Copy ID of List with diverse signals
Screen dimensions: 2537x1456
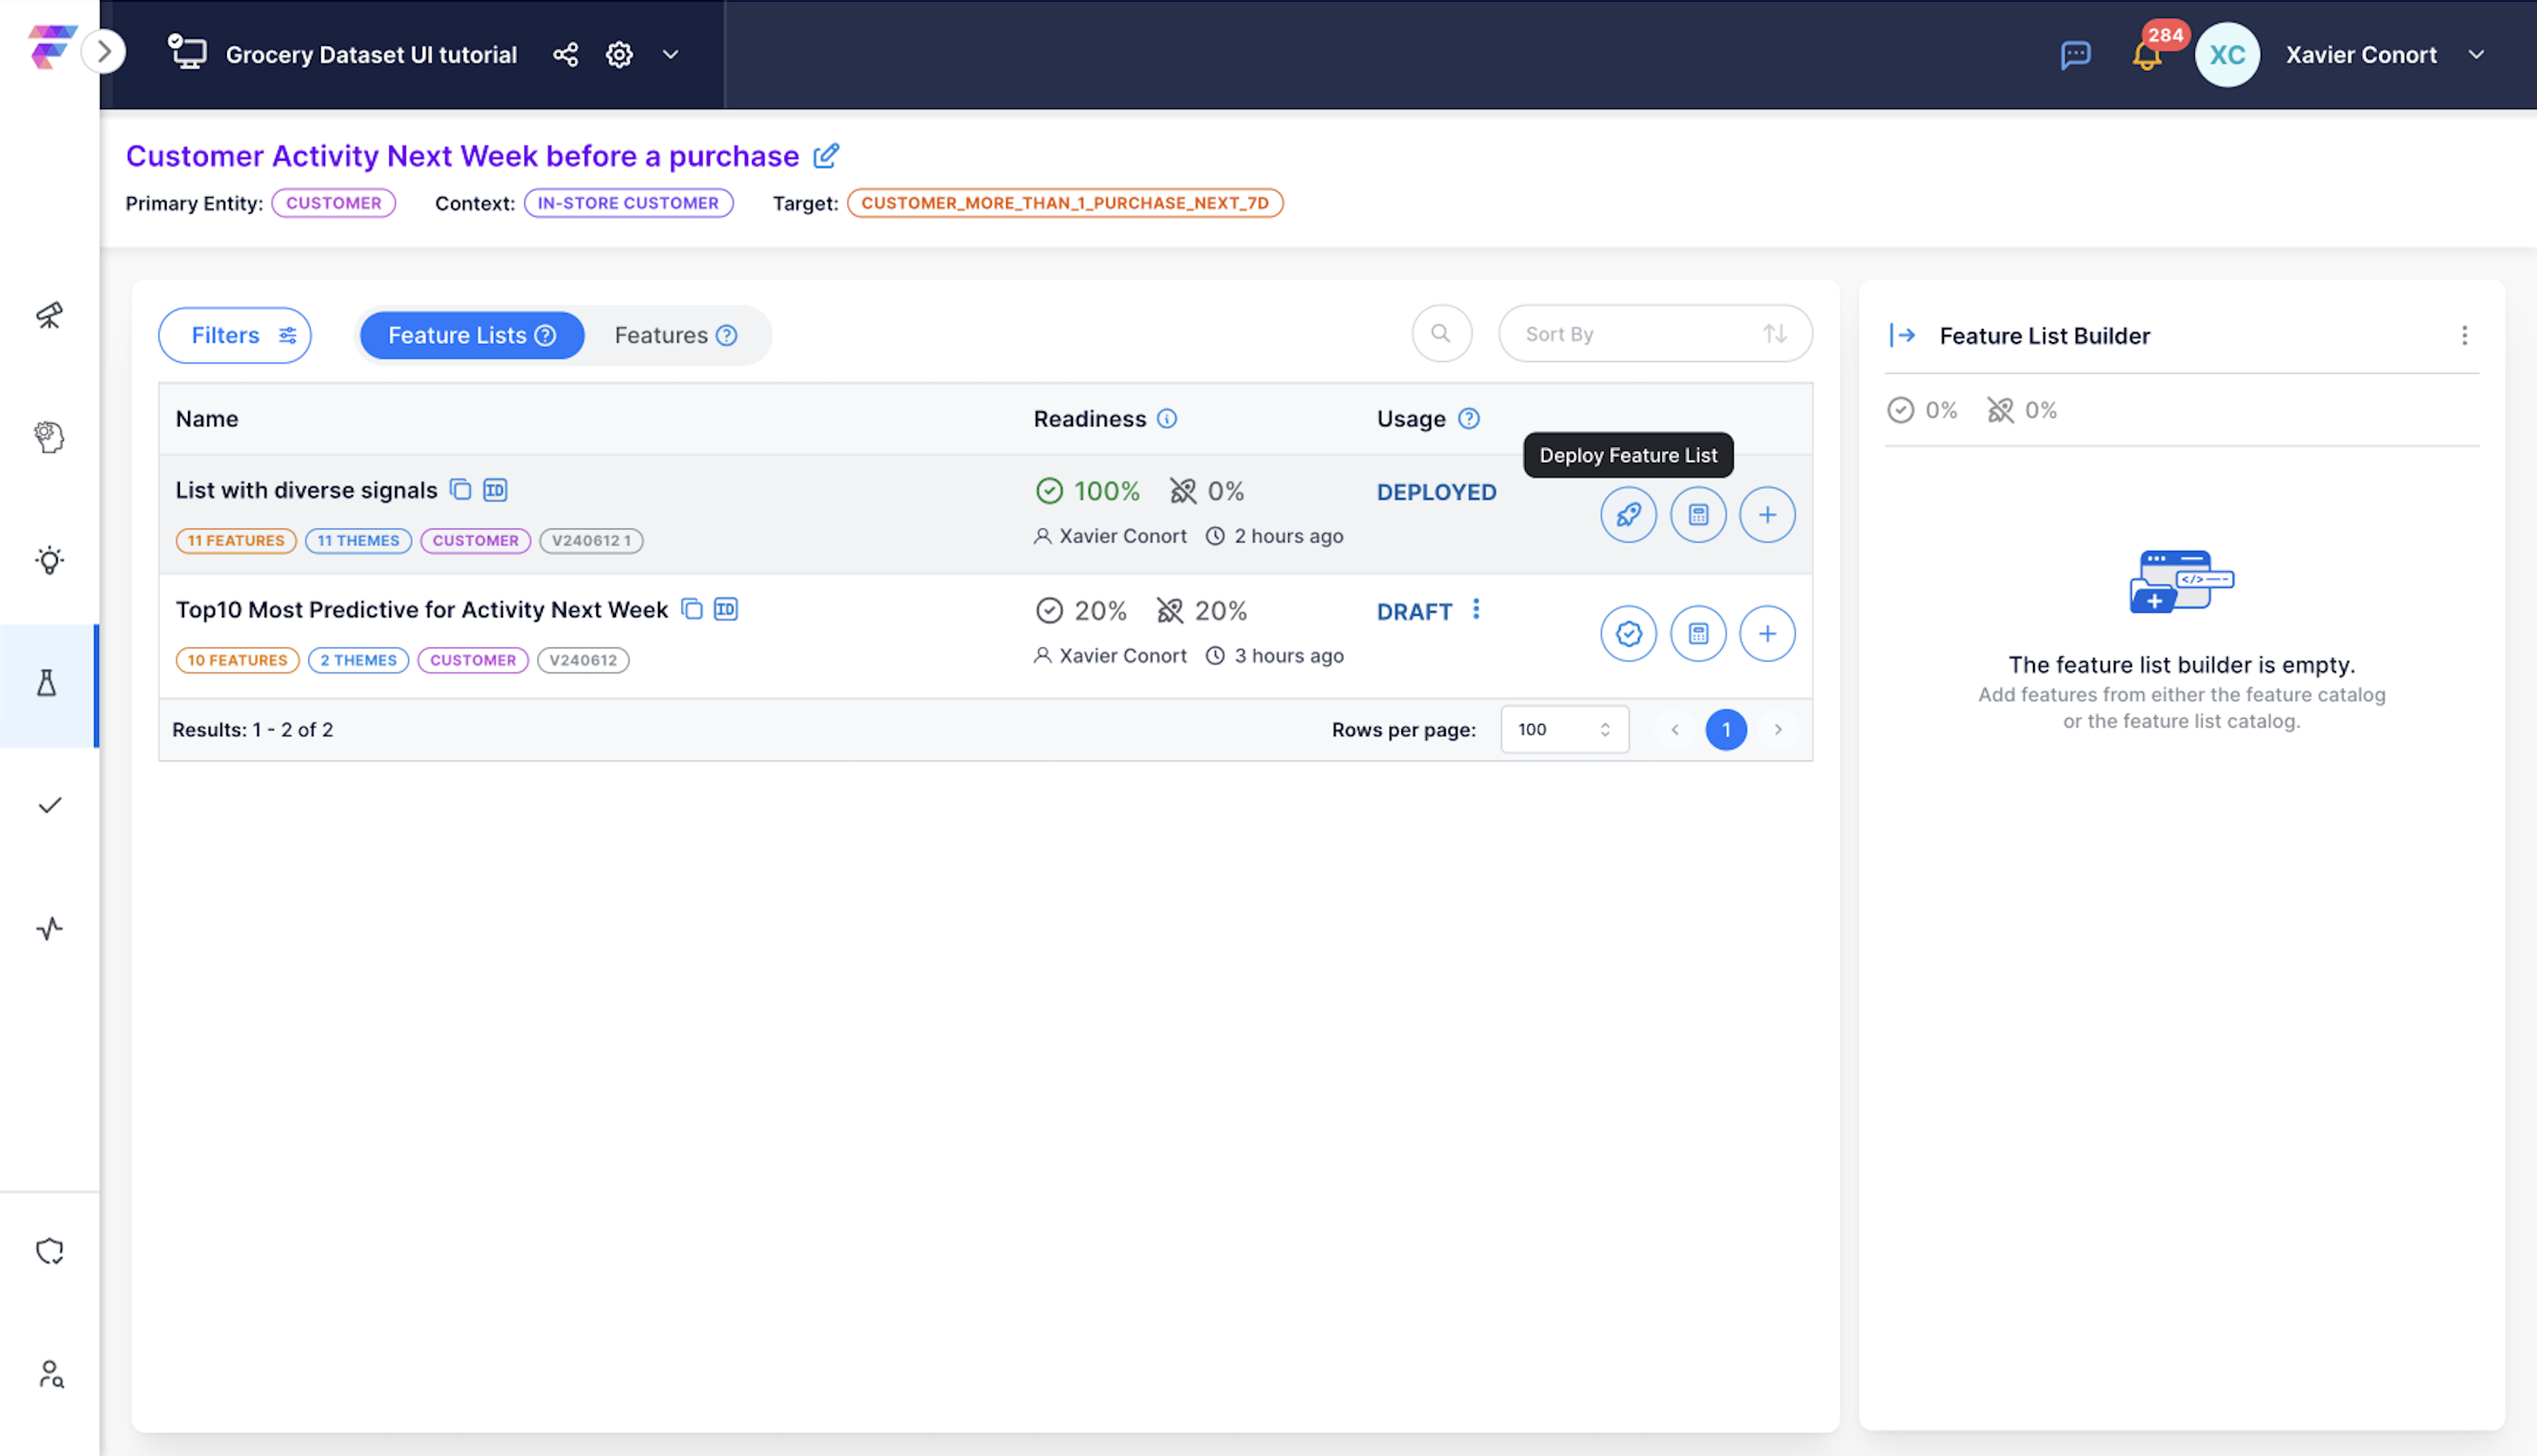coord(495,490)
